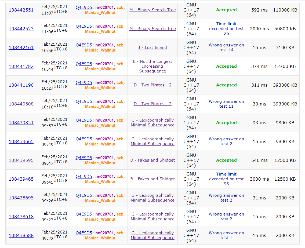Open submission 108439851

(x=21, y=123)
